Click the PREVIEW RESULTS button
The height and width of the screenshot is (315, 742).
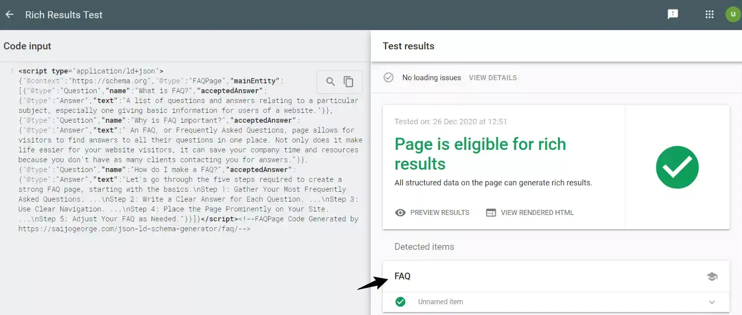[432, 212]
